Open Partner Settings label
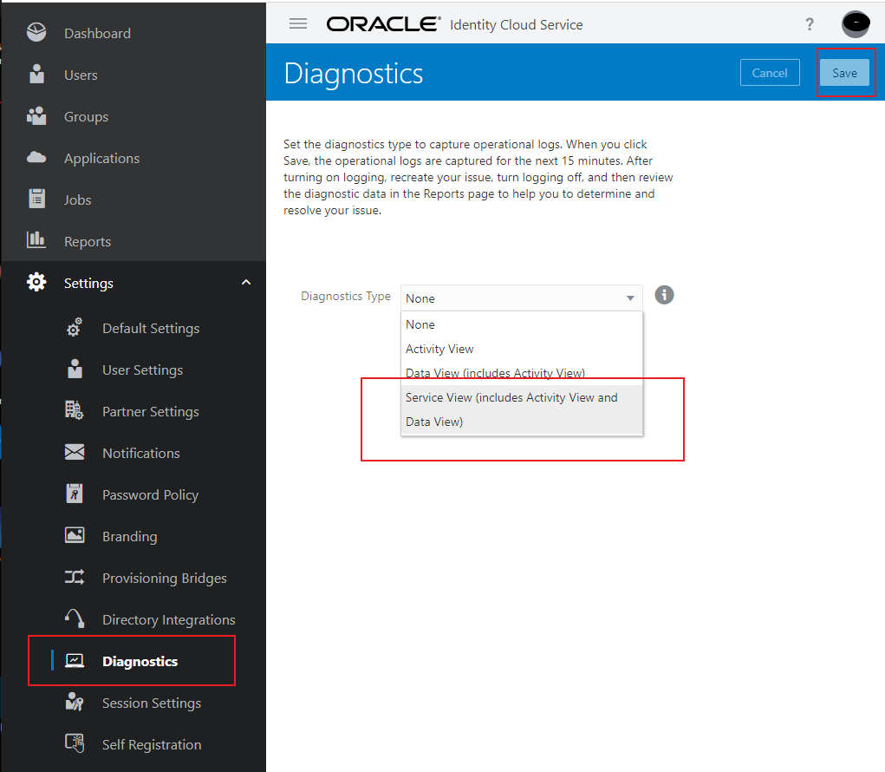Image resolution: width=885 pixels, height=772 pixels. (151, 412)
